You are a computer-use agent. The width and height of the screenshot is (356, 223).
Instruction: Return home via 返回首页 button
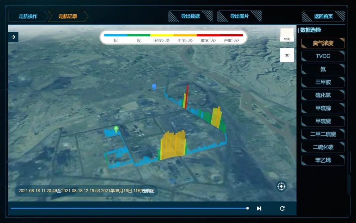tap(323, 16)
